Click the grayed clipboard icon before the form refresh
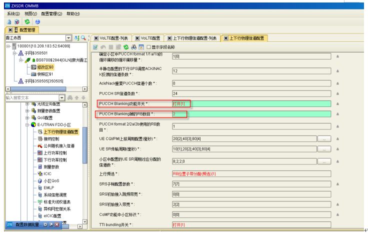 118,47
